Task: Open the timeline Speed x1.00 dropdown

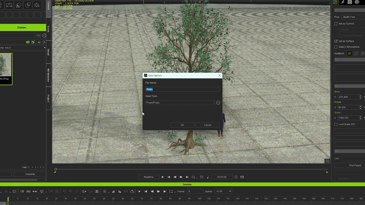Action: tap(224, 191)
